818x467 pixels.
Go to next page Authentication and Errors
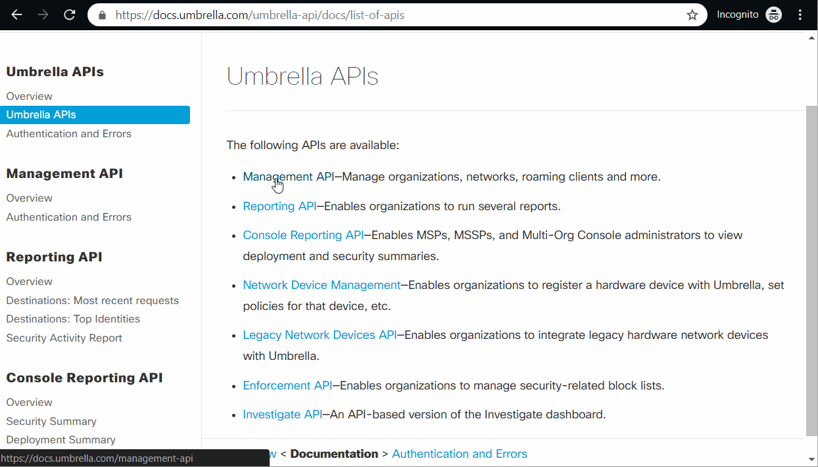pyautogui.click(x=460, y=454)
